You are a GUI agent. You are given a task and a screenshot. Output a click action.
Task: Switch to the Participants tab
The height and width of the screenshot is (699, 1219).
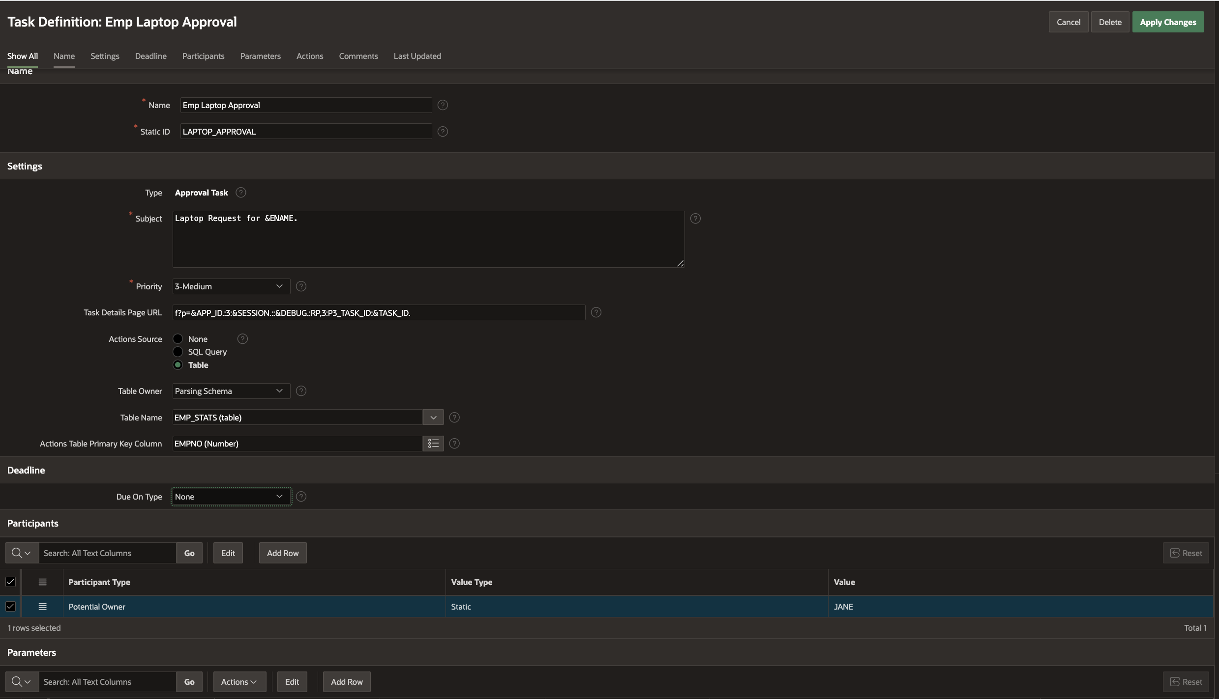coord(203,56)
